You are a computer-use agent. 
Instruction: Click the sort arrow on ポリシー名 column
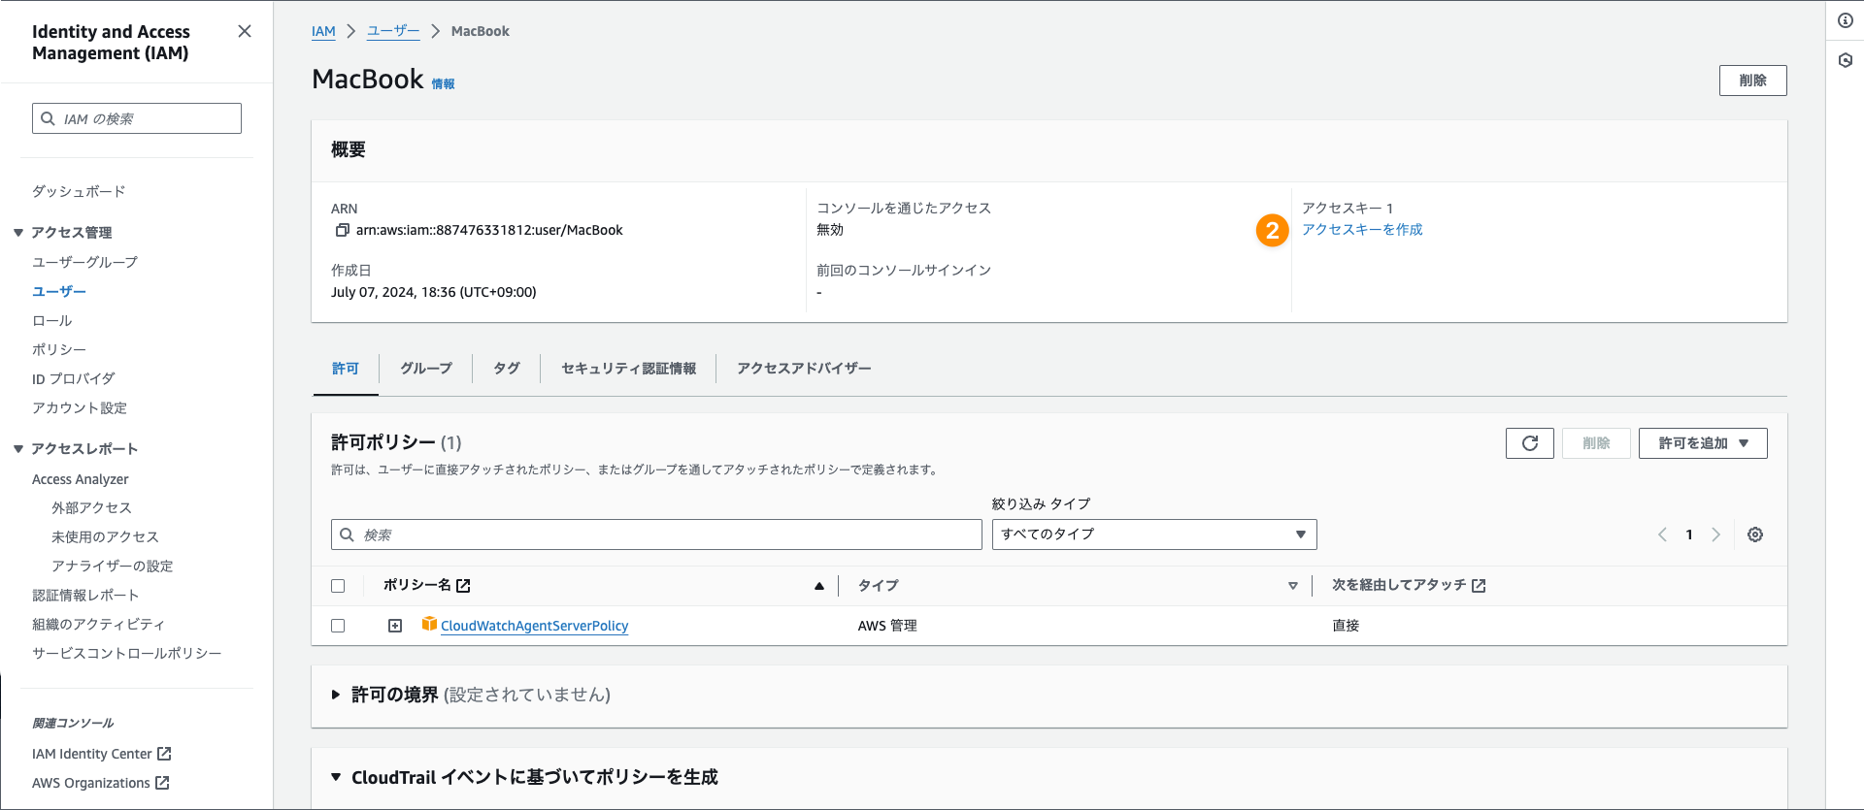(819, 586)
